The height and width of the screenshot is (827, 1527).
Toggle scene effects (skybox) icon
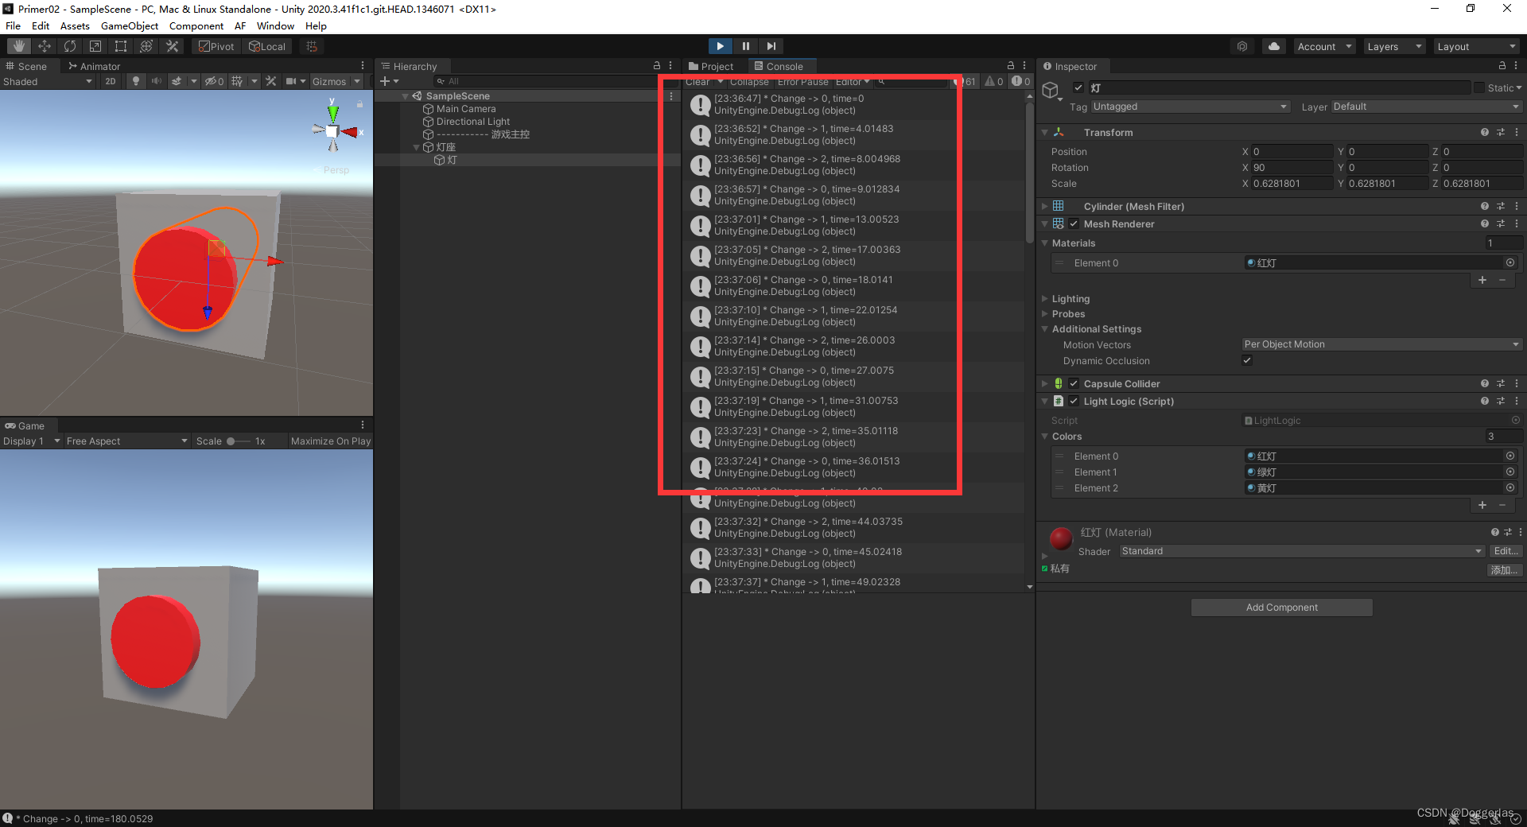click(x=177, y=81)
